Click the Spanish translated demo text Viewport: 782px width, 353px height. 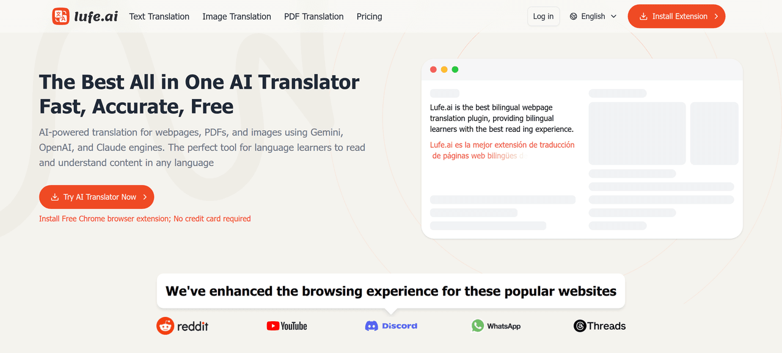[502, 150]
